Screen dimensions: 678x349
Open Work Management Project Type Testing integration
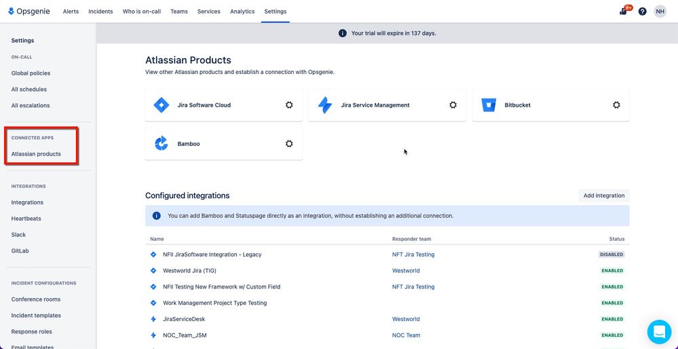[x=215, y=303]
